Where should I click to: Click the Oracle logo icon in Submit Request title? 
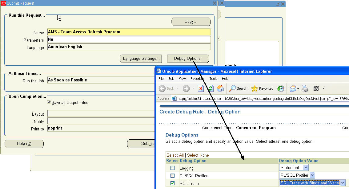tap(4, 3)
